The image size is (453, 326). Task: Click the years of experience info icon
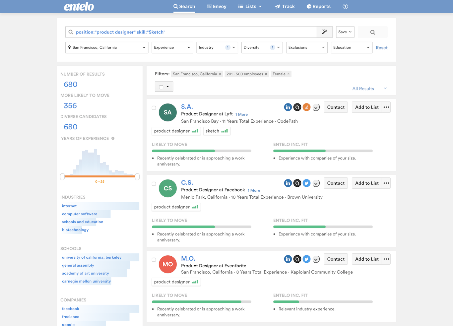[x=113, y=138]
